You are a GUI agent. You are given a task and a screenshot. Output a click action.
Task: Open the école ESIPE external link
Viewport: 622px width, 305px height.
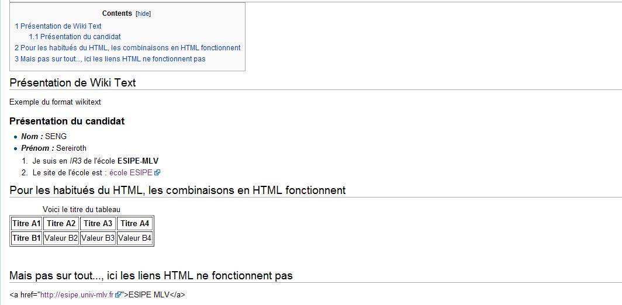tap(130, 172)
